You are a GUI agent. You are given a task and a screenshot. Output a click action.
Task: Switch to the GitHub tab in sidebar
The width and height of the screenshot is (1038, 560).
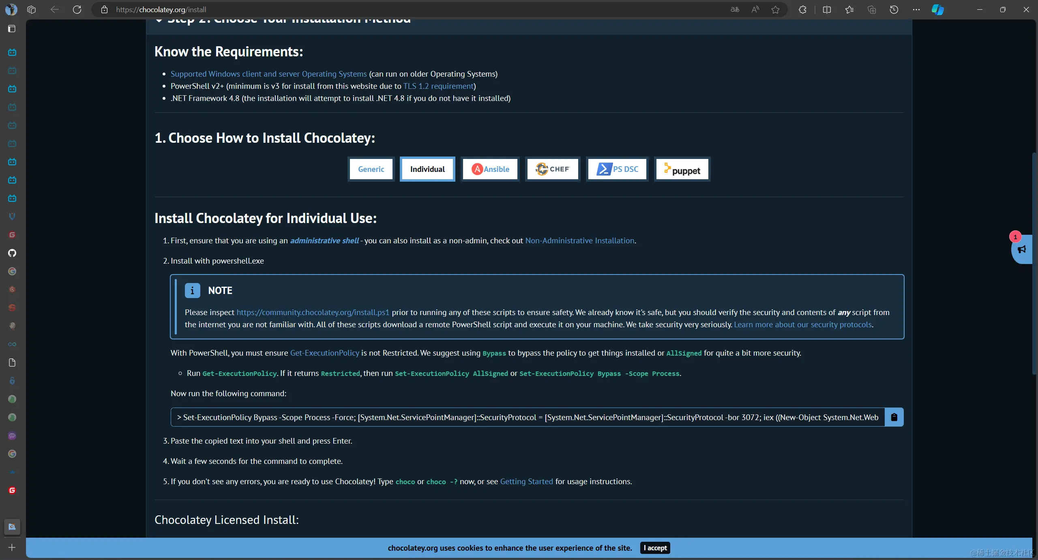click(x=12, y=253)
